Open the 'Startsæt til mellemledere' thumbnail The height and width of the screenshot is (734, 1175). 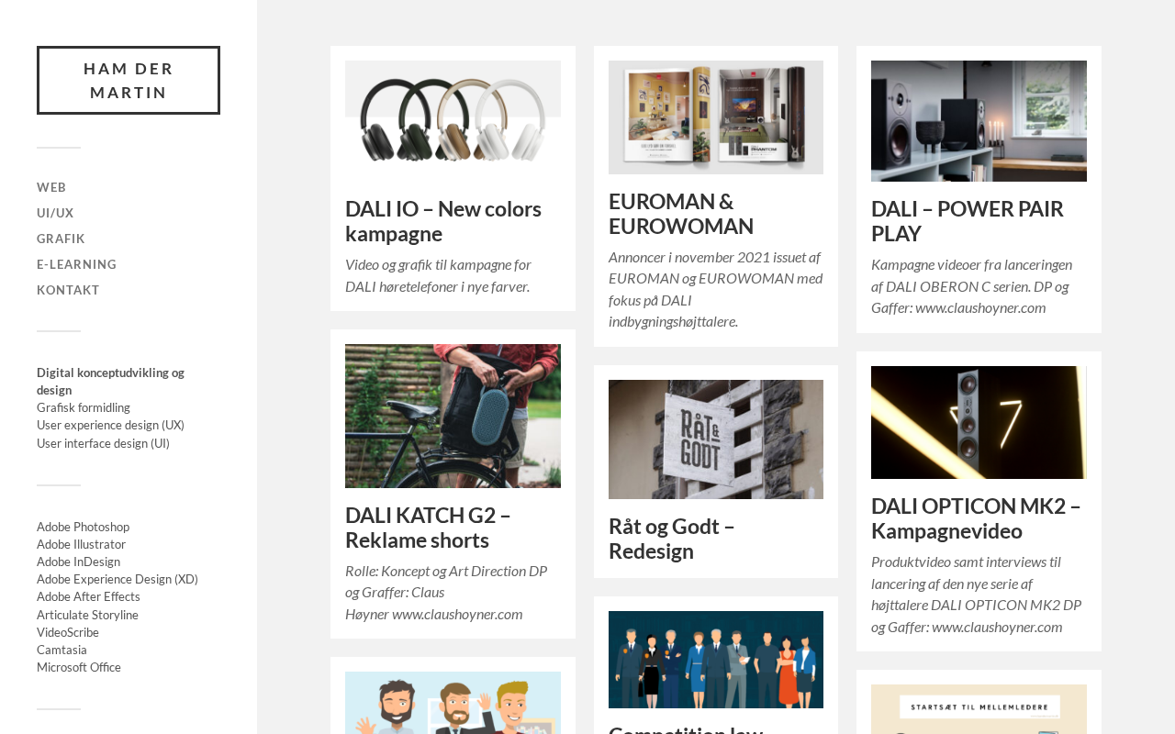click(x=979, y=709)
